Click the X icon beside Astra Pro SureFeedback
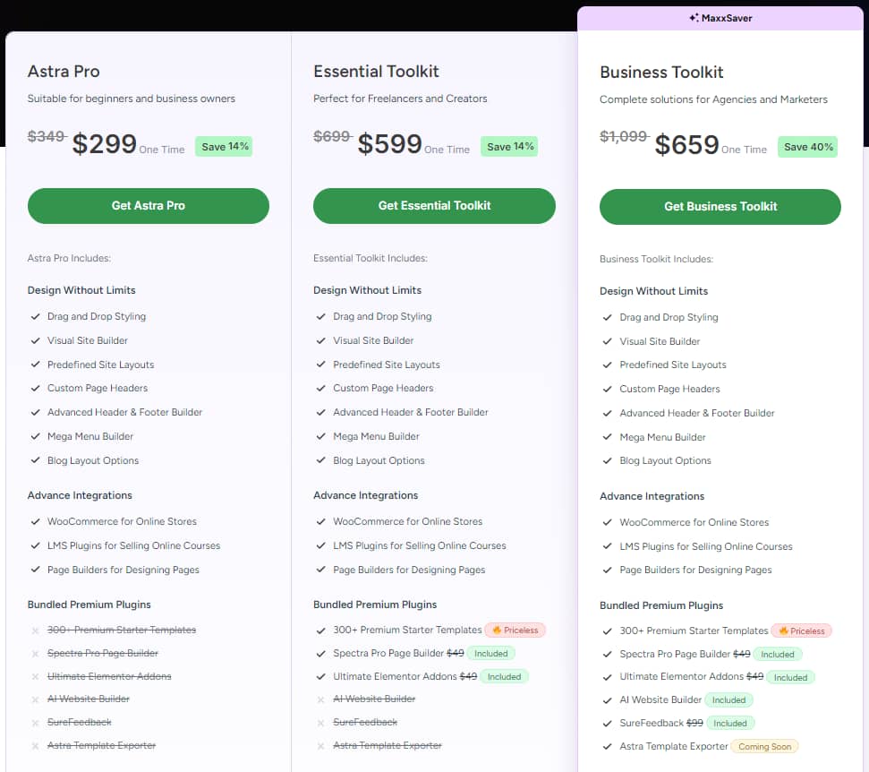Viewport: 869px width, 772px height. (x=36, y=723)
